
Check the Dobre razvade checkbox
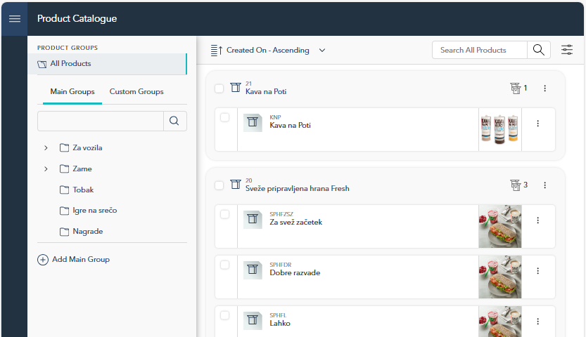[x=224, y=265]
